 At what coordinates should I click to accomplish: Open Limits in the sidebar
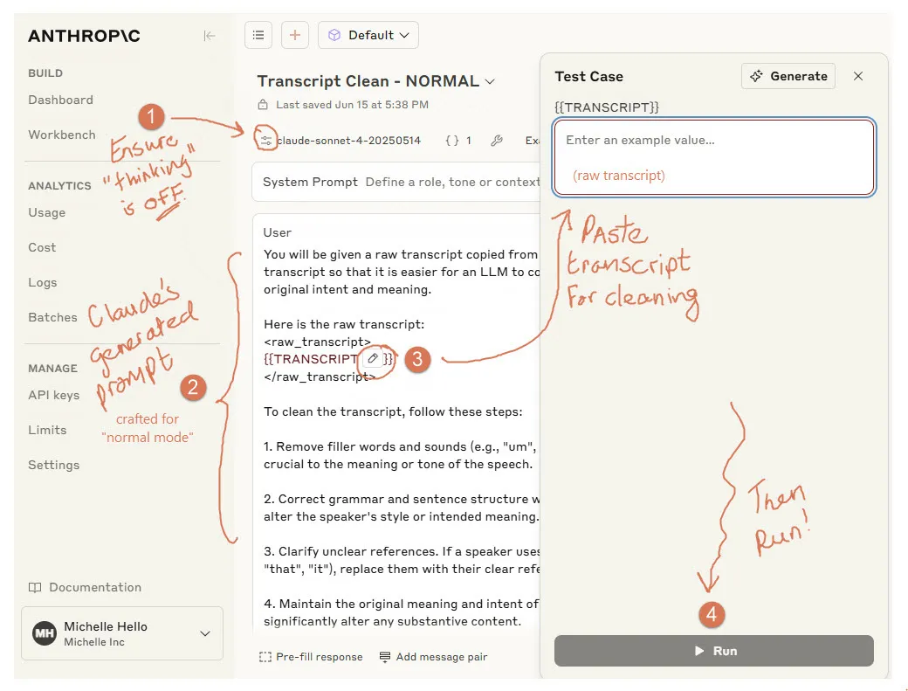point(47,430)
